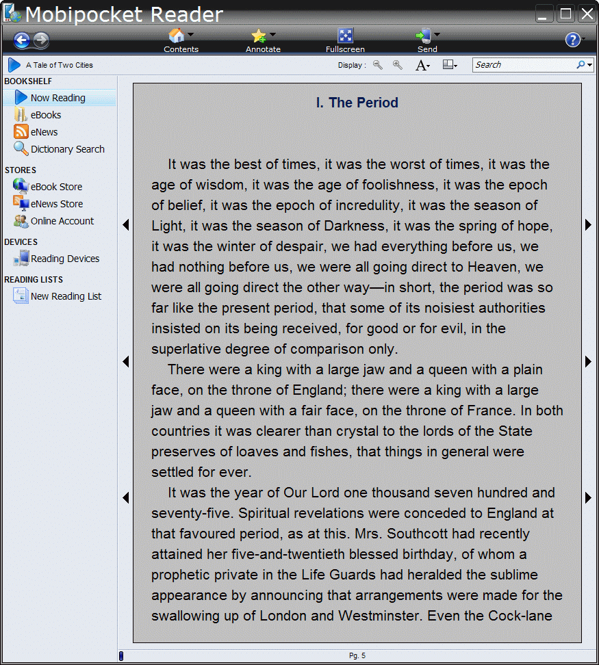This screenshot has height=665, width=599.
Task: Click the READING LISTS section header
Action: (34, 280)
